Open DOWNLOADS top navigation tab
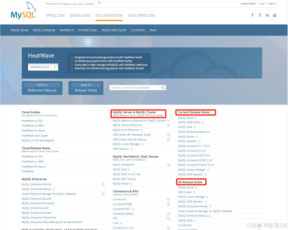Image resolution: width=288 pixels, height=230 pixels. click(x=80, y=16)
